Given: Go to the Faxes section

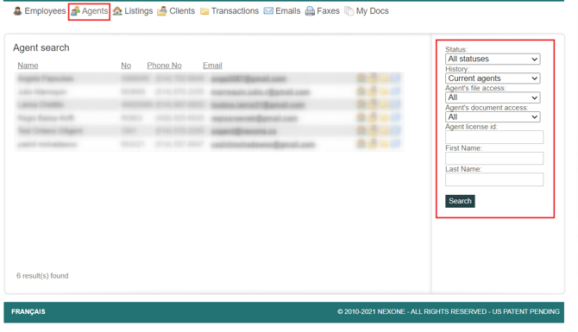Looking at the screenshot, I should 322,11.
